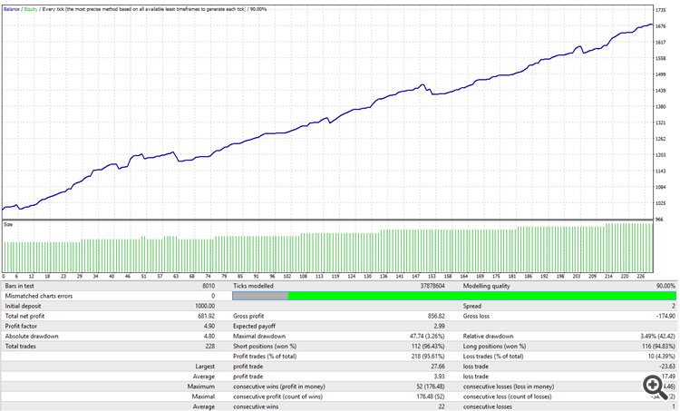
Task: Select the short positions value 112 (96.43%)
Action: tap(428, 346)
